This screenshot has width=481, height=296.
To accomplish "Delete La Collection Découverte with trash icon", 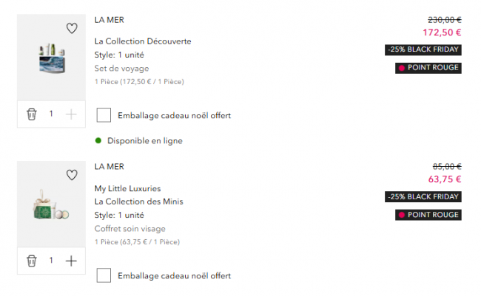I will coord(31,114).
